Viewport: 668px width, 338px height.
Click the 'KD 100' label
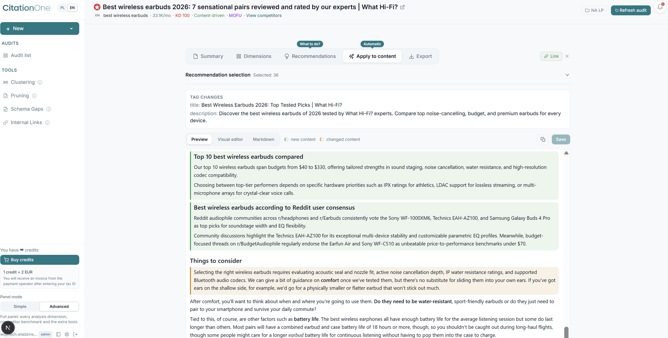[182, 15]
